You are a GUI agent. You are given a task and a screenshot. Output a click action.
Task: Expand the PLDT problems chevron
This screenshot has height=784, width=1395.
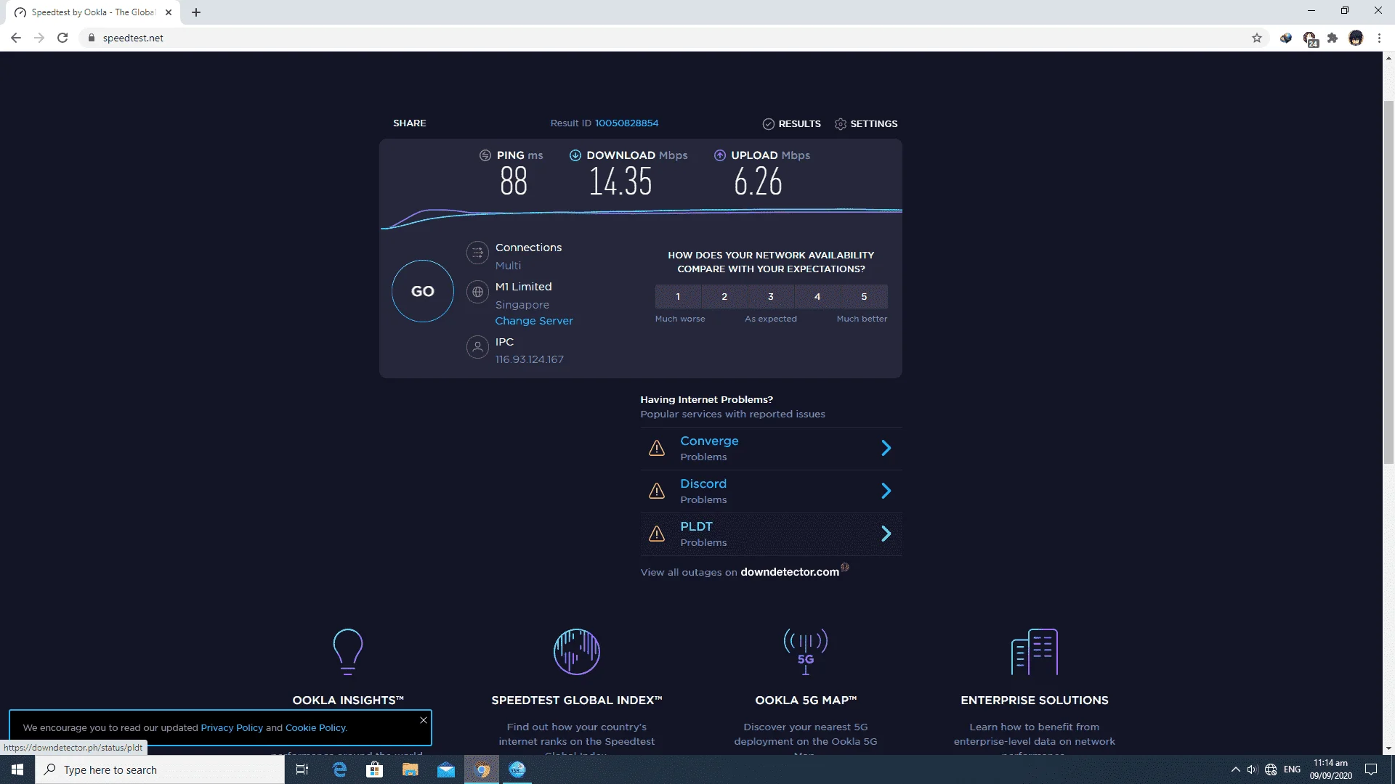coord(886,534)
